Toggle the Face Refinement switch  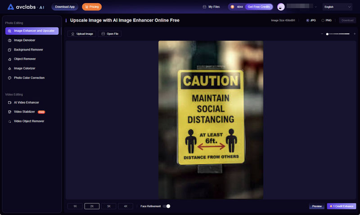166,206
